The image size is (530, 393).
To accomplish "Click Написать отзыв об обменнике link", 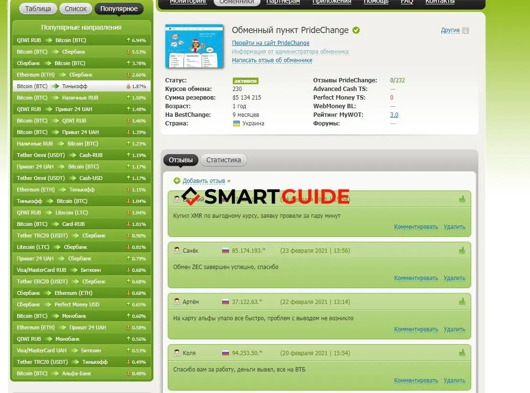I will (272, 60).
